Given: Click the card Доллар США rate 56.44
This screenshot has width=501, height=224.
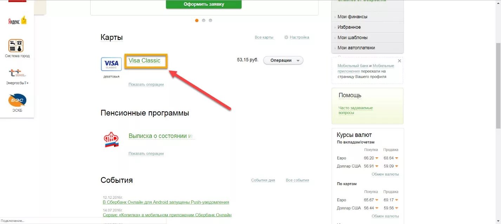Looking at the screenshot, I should [369, 208].
